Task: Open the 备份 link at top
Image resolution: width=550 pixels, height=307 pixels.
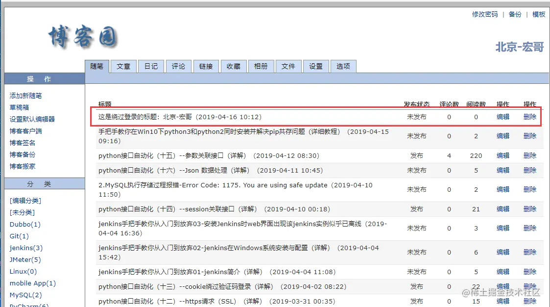Action: click(515, 14)
